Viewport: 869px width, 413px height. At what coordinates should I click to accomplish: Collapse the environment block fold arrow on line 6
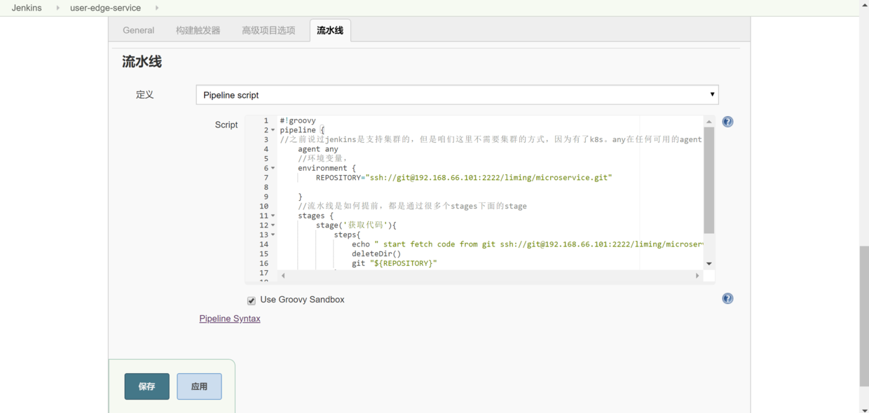pyautogui.click(x=273, y=168)
